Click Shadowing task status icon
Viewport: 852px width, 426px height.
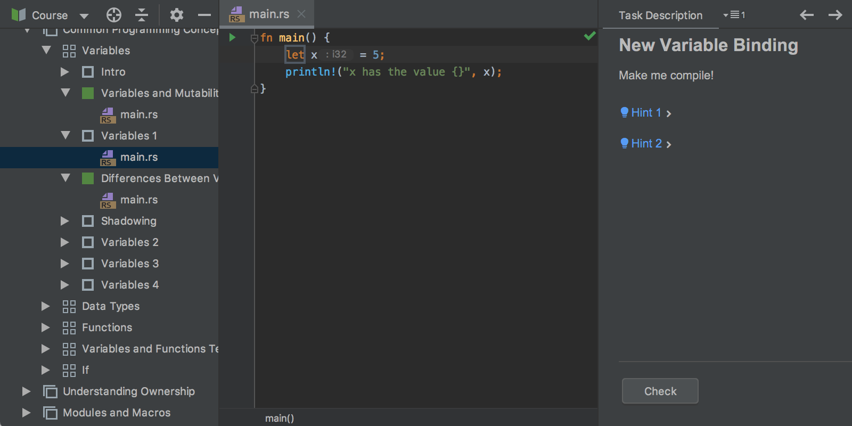pos(88,220)
